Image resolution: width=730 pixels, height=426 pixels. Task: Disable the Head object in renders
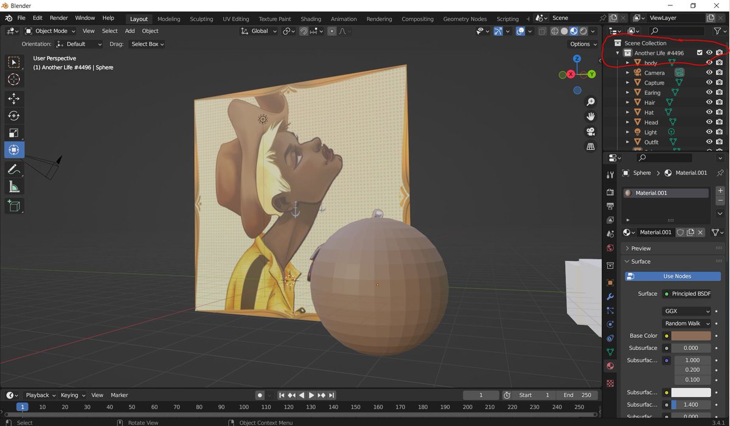click(719, 122)
